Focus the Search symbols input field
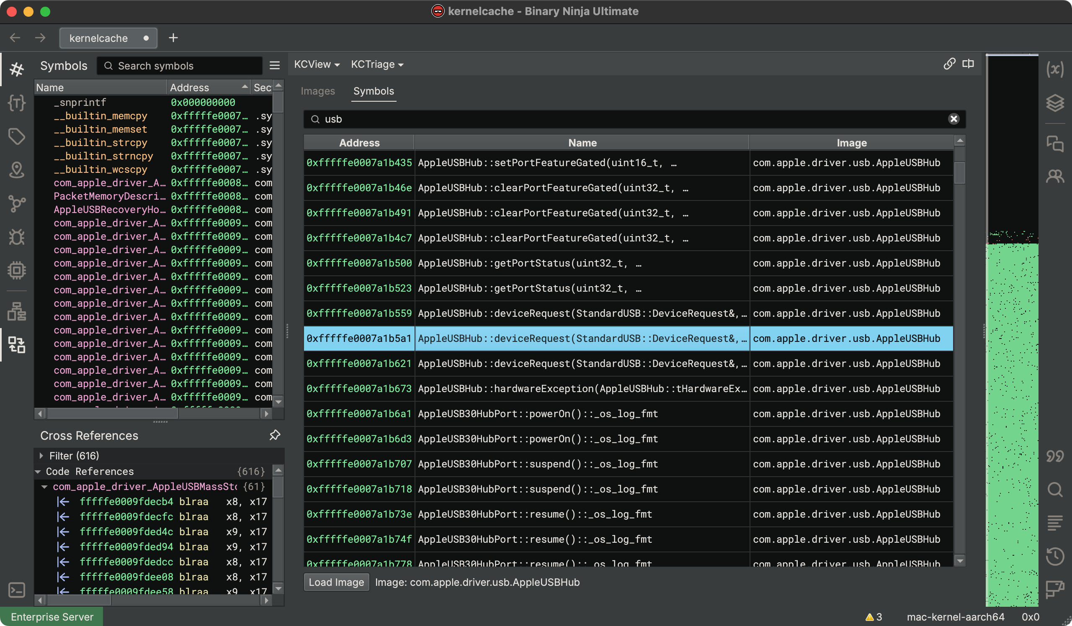The height and width of the screenshot is (626, 1072). pos(180,66)
